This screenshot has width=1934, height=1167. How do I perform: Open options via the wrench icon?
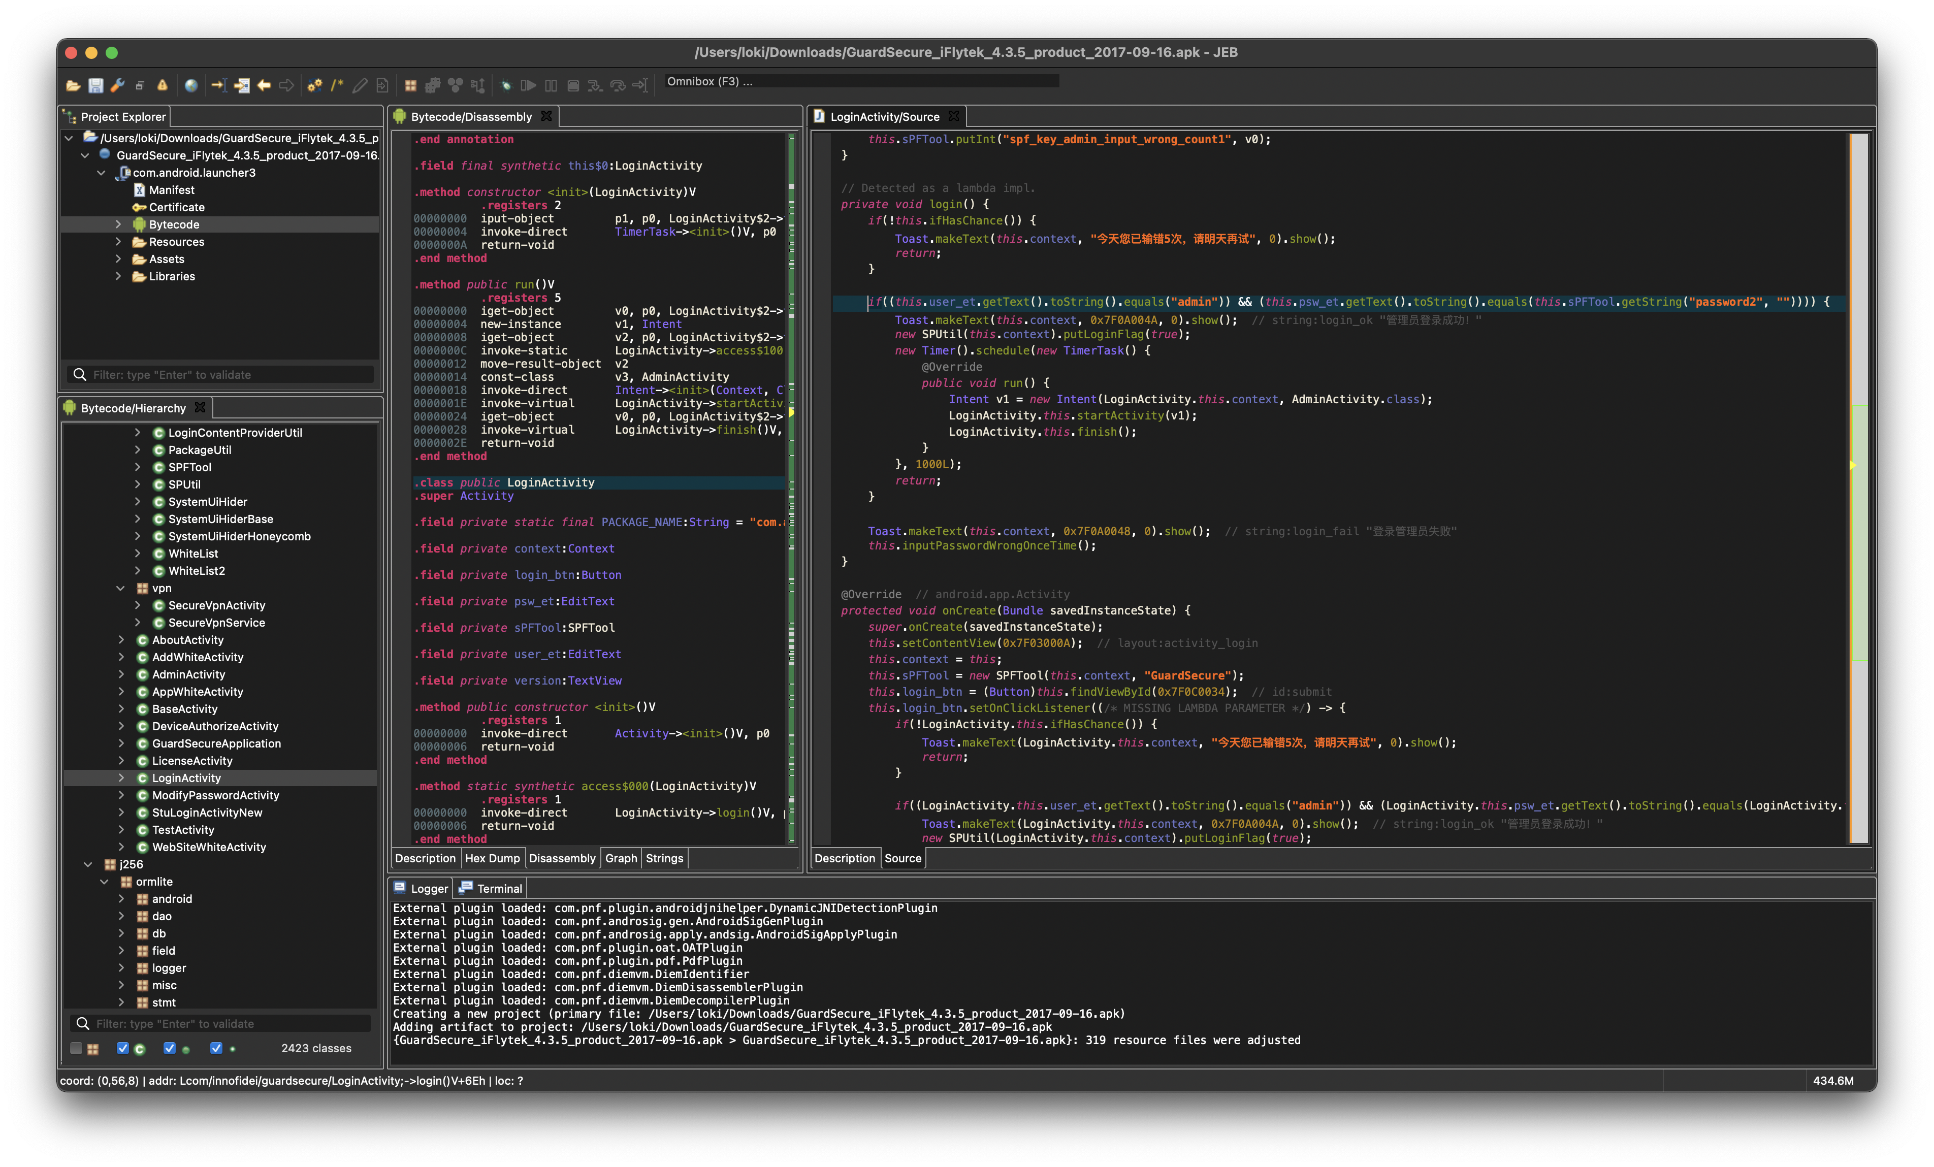click(118, 85)
